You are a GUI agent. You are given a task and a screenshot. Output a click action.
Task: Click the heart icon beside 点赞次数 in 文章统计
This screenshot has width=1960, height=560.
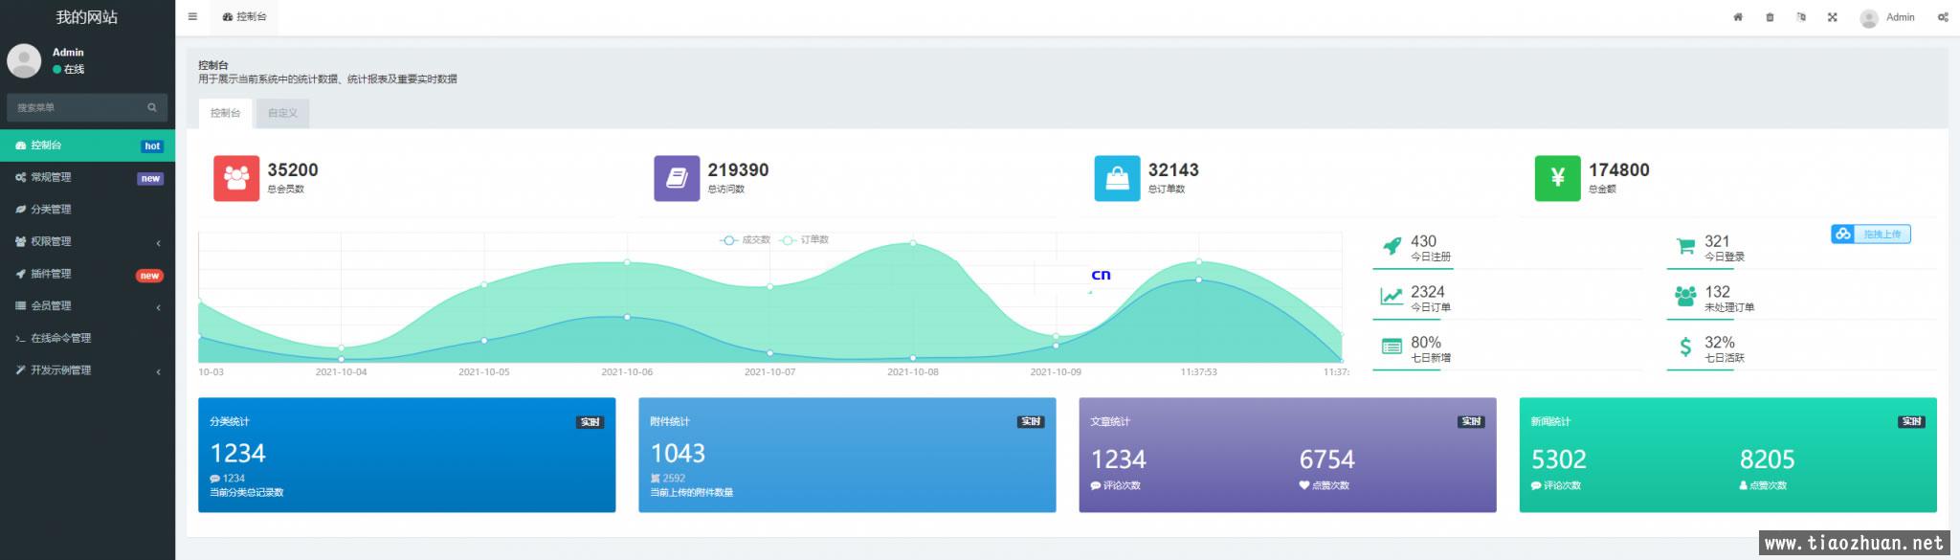coord(1303,485)
